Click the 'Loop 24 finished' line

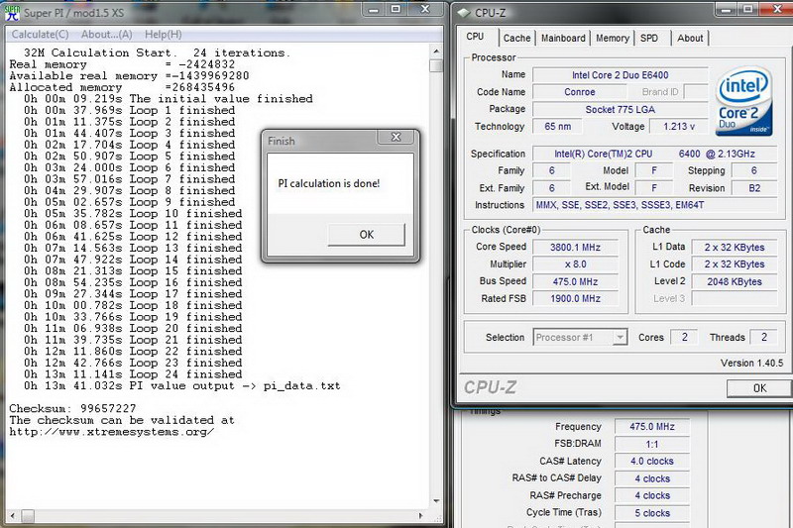tap(133, 374)
